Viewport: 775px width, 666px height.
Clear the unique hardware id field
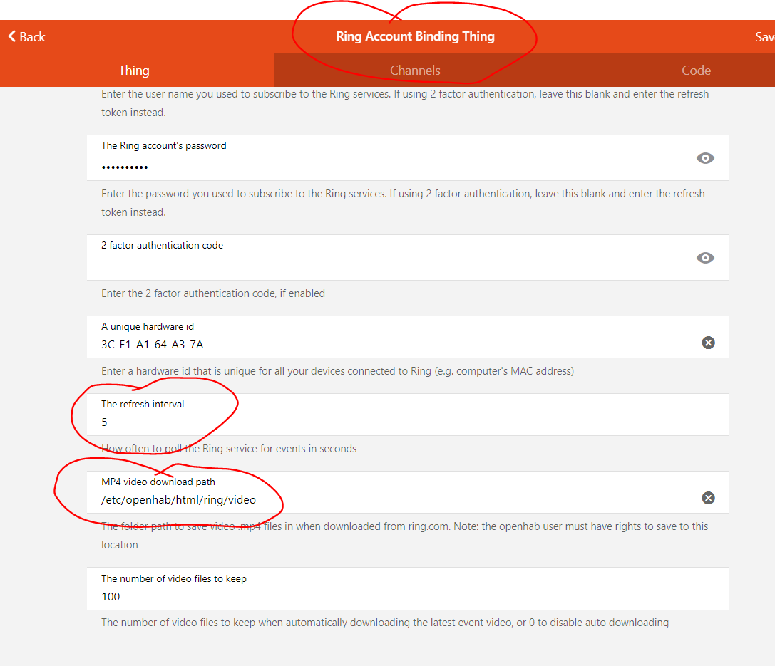pos(708,343)
